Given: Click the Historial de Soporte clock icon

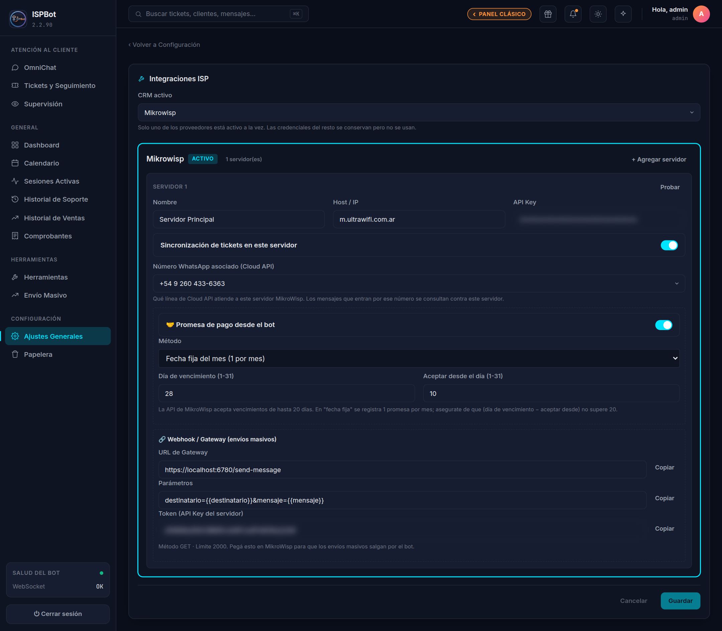Looking at the screenshot, I should point(15,199).
